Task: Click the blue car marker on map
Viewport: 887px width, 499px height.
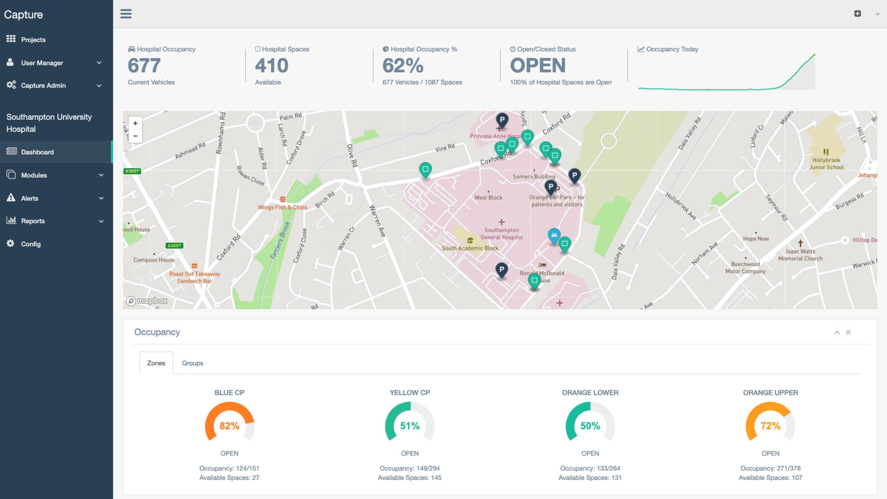Action: click(x=554, y=235)
